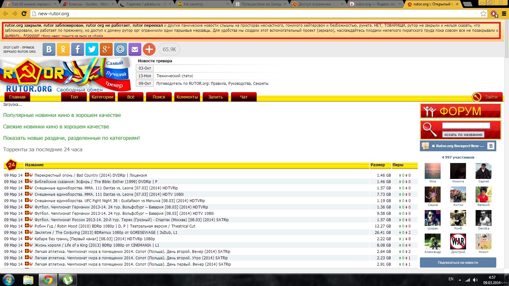Open the Топ navigation button
Viewport: 509px width, 286px height.
point(74,97)
